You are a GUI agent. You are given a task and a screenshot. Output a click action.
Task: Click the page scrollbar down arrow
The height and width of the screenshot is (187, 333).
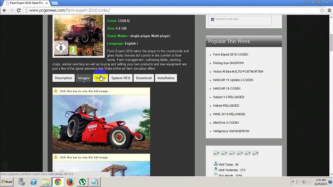point(331,174)
